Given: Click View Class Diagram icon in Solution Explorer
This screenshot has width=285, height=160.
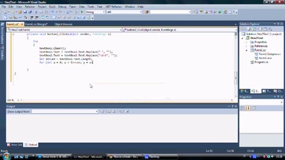Looking at the screenshot, I should point(270,29).
